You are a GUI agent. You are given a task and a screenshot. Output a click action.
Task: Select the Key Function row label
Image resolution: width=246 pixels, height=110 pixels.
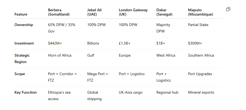25,92
